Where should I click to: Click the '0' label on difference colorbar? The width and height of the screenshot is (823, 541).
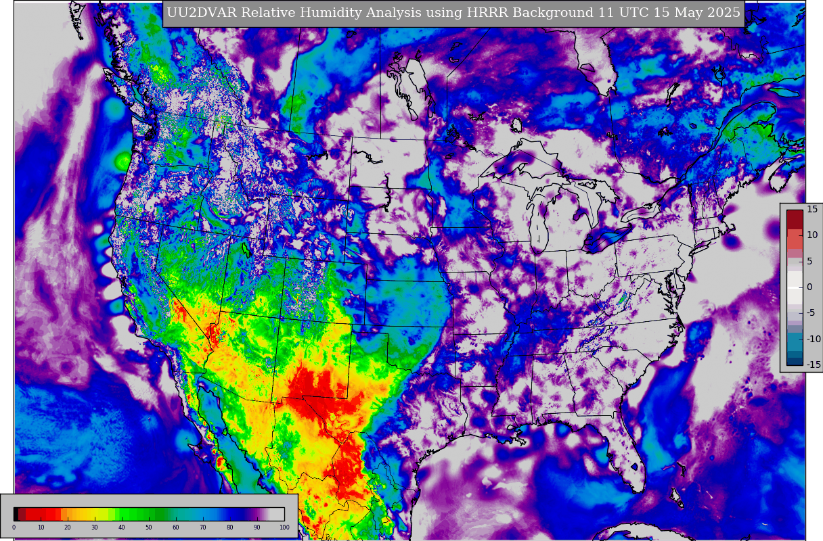[x=809, y=287]
